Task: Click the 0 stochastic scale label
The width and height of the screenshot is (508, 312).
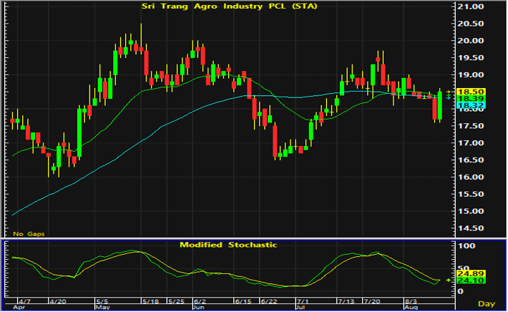Action: pyautogui.click(x=460, y=291)
